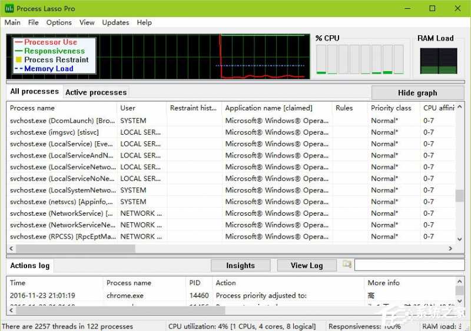Open the Options menu
The image size is (471, 331).
(59, 22)
